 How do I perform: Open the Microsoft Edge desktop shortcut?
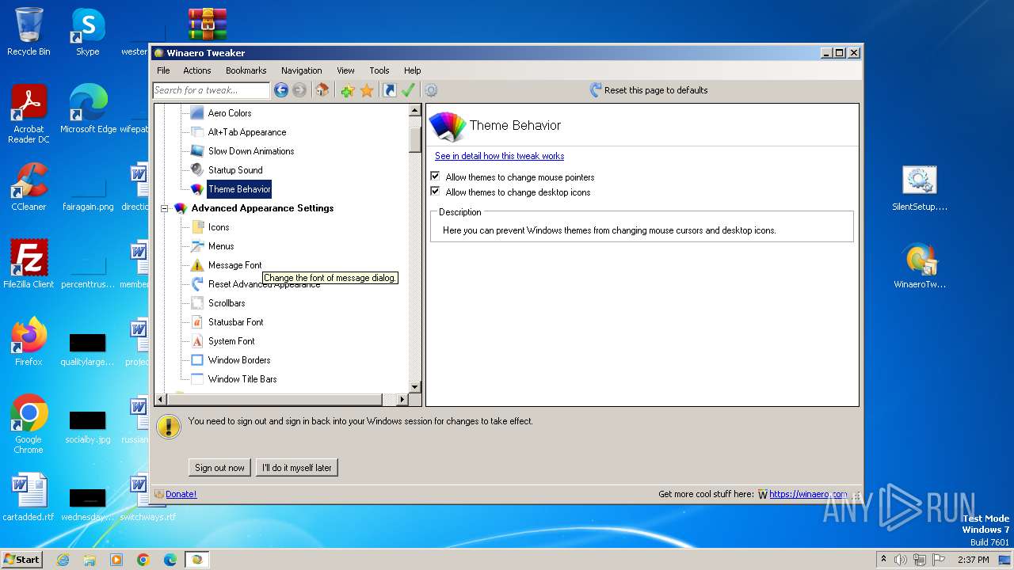[88, 109]
